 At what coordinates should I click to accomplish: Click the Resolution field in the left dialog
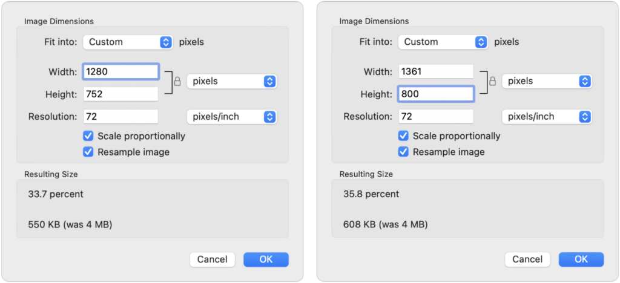coord(121,117)
